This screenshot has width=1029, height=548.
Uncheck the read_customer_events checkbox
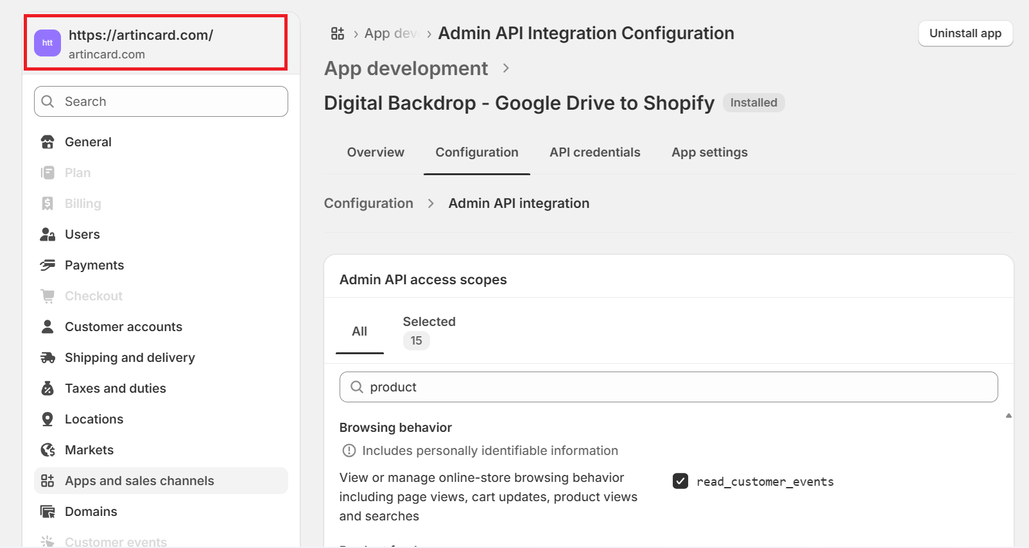point(680,481)
